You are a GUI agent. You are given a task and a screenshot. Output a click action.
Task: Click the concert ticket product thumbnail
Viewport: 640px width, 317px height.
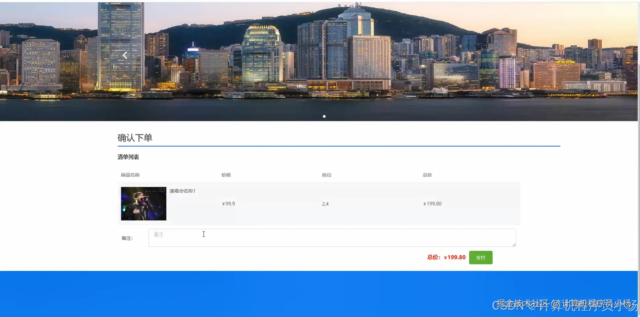[144, 203]
